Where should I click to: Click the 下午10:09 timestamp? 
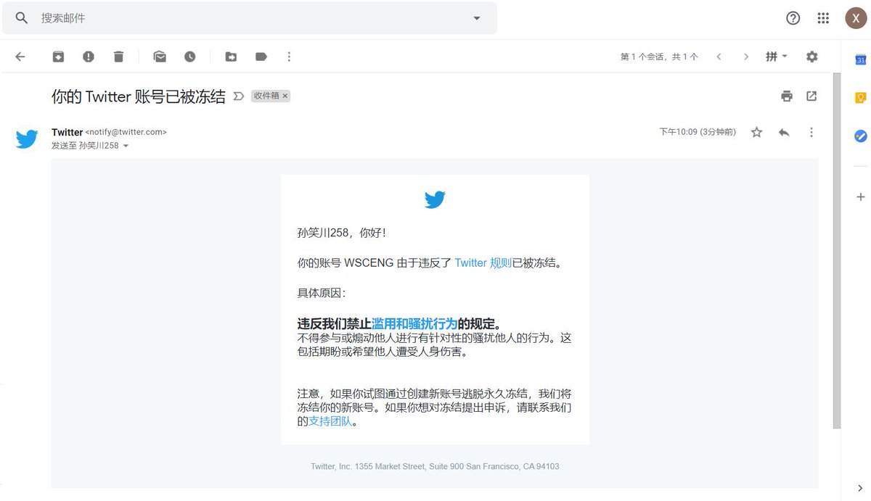click(698, 132)
